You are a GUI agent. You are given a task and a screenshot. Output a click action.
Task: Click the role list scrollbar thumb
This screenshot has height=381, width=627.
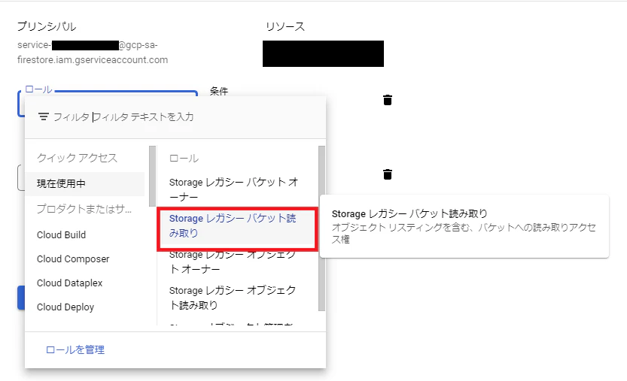point(321,228)
